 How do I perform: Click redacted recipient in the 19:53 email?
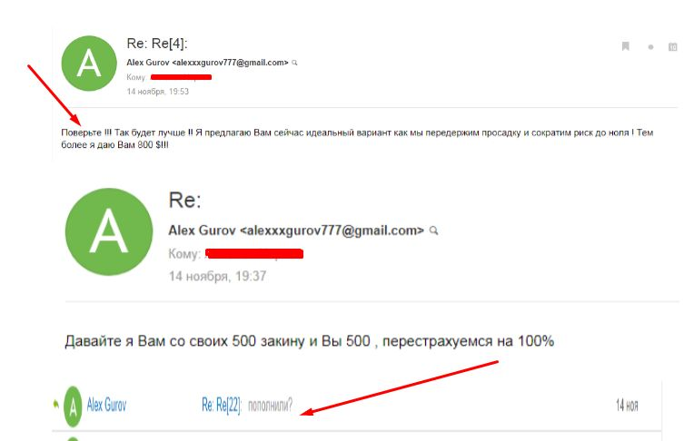[181, 77]
